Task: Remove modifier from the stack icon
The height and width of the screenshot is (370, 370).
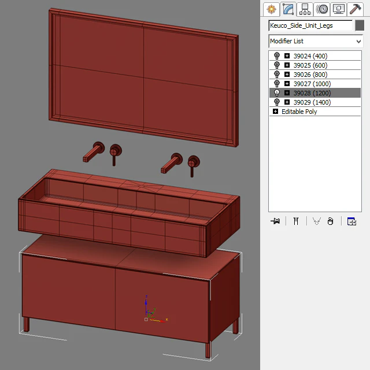Action: click(x=330, y=221)
